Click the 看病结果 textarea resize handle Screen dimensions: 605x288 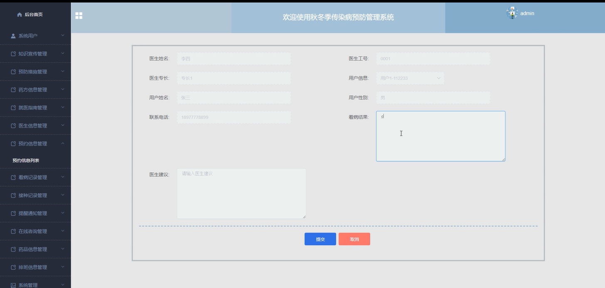coord(503,159)
